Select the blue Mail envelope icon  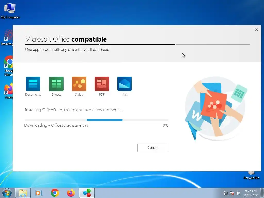tap(125, 84)
